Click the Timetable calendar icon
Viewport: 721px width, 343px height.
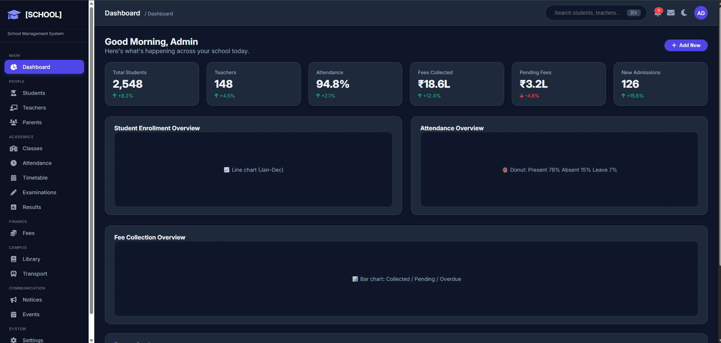[x=14, y=178]
